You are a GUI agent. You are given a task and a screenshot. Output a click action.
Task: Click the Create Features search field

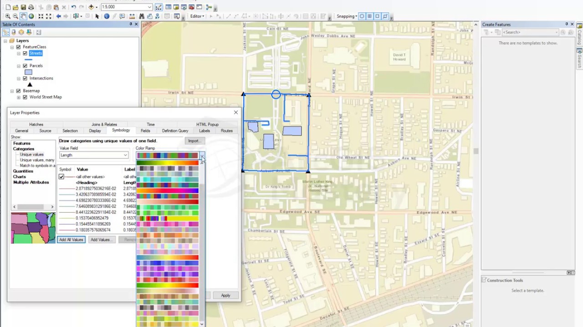coord(529,32)
